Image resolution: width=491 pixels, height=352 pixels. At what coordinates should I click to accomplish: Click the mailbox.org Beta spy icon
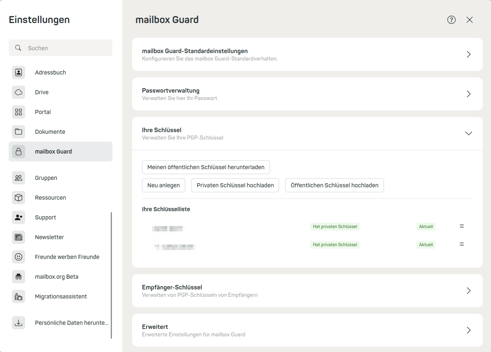click(19, 277)
